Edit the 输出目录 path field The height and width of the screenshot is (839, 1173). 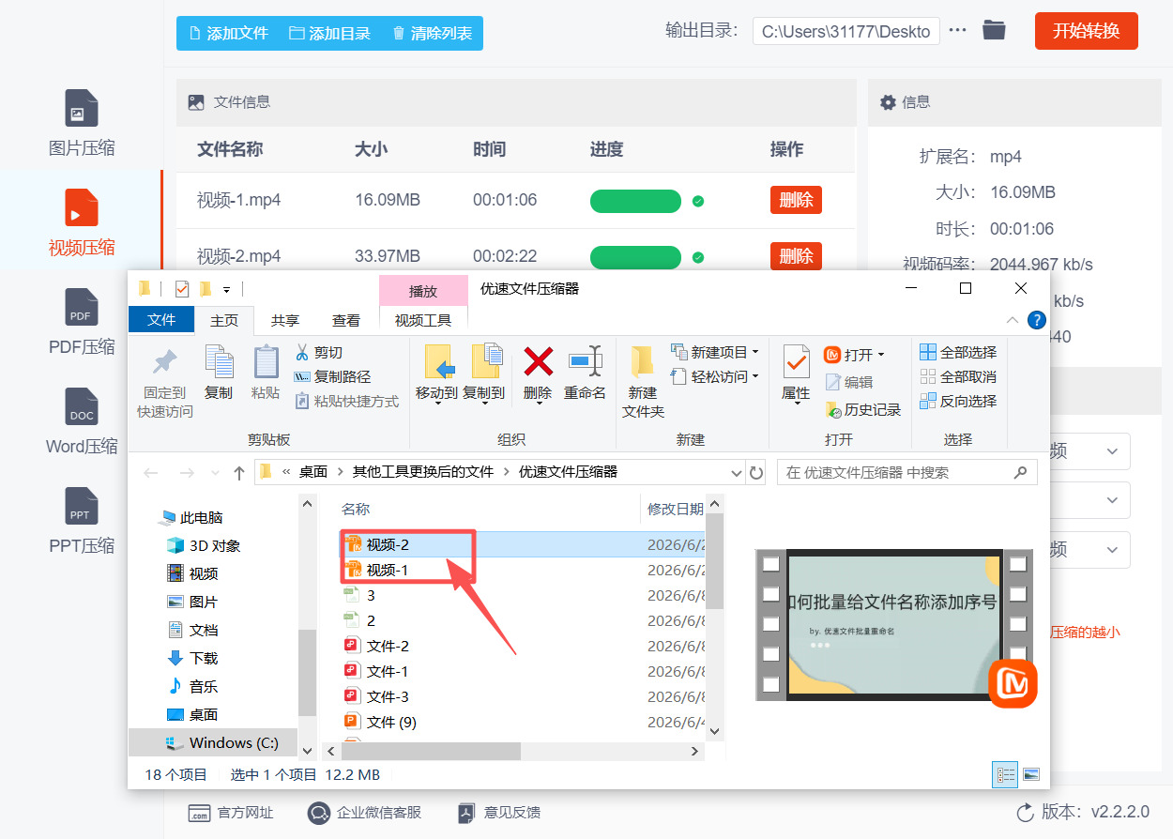pyautogui.click(x=845, y=31)
